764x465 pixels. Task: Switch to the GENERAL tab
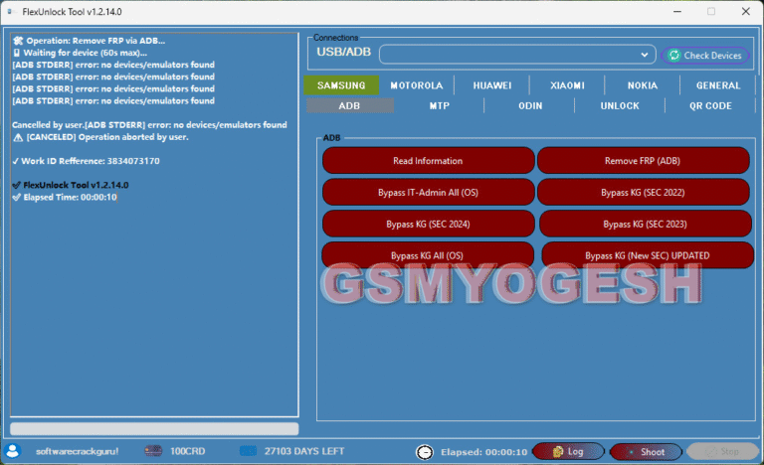point(717,85)
